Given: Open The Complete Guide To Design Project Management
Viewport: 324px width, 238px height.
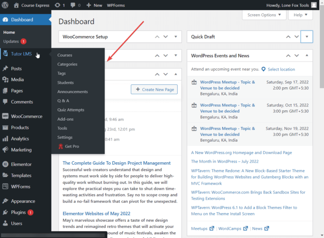Looking at the screenshot, I should 117,163.
